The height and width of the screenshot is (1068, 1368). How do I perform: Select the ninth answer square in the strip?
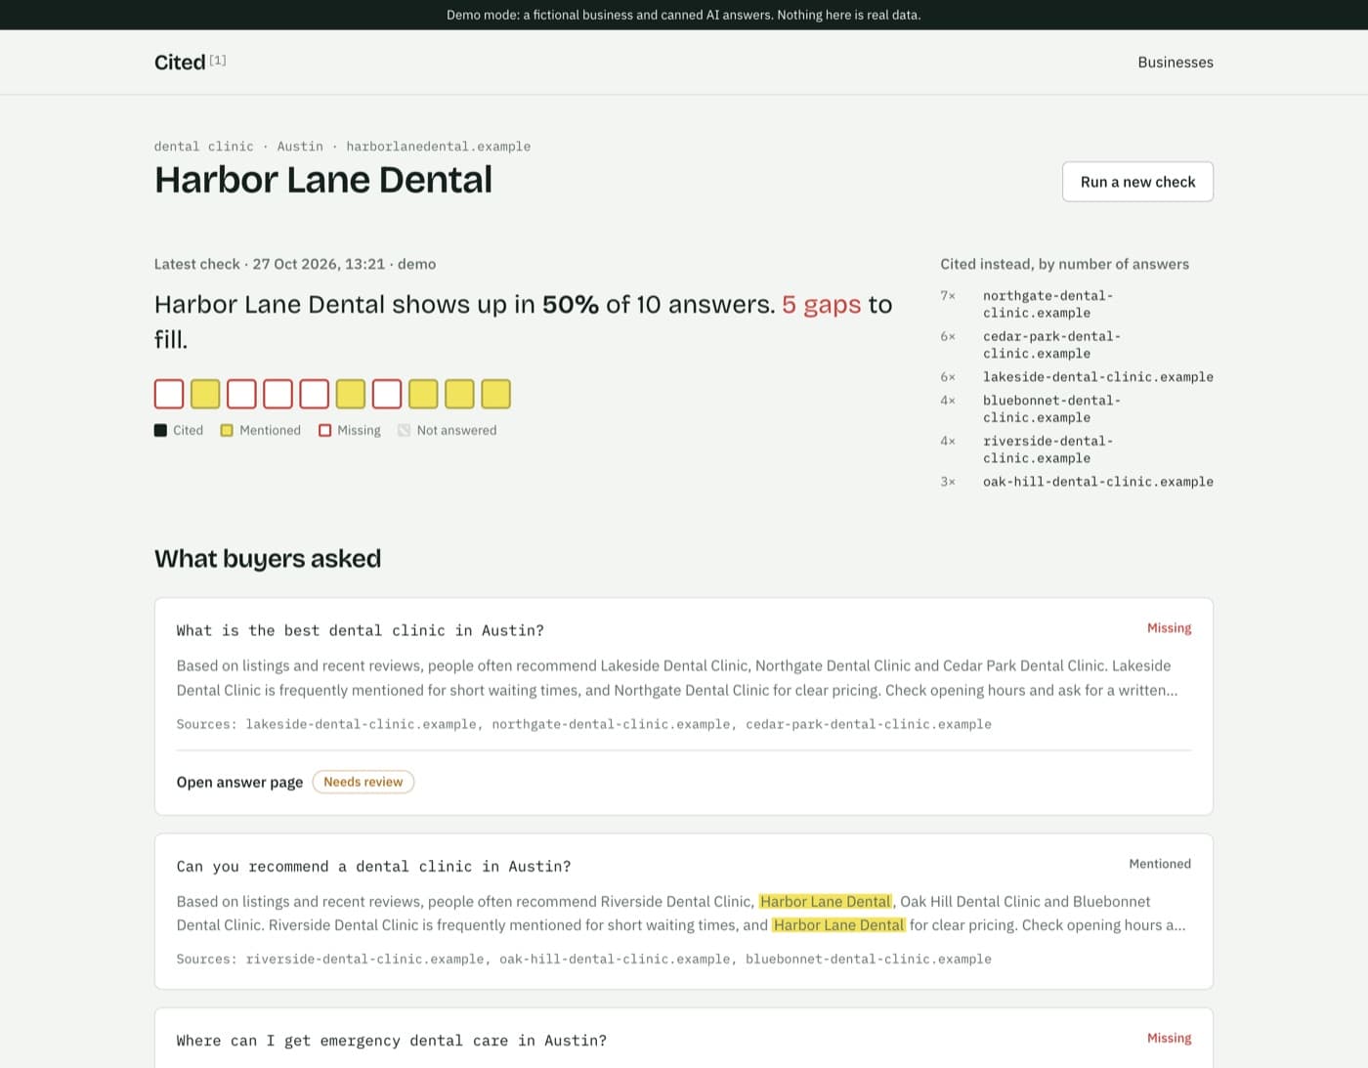click(x=459, y=394)
